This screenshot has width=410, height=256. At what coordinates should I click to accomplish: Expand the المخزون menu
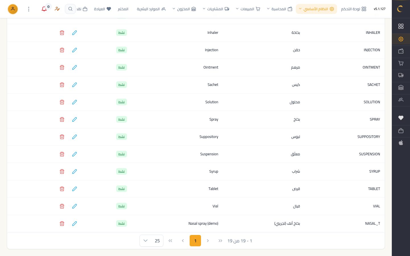(x=184, y=9)
